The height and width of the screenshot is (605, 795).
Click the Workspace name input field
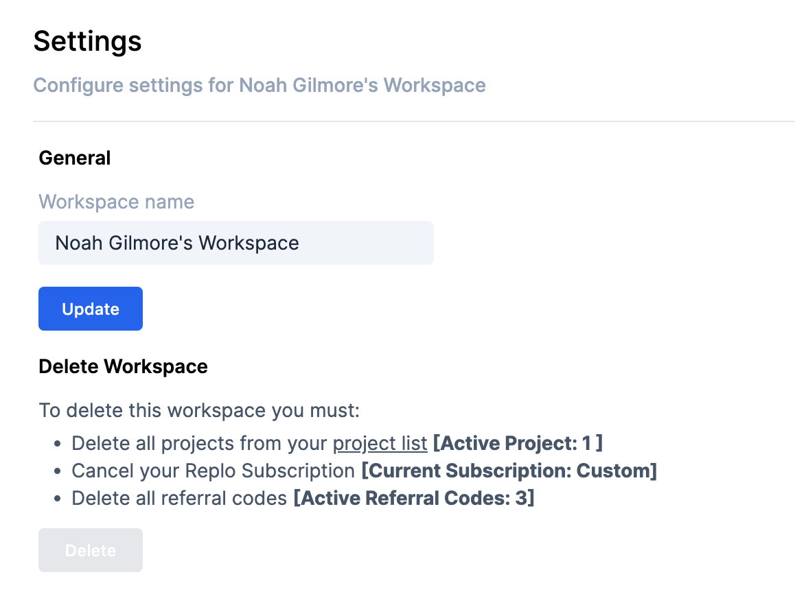235,243
